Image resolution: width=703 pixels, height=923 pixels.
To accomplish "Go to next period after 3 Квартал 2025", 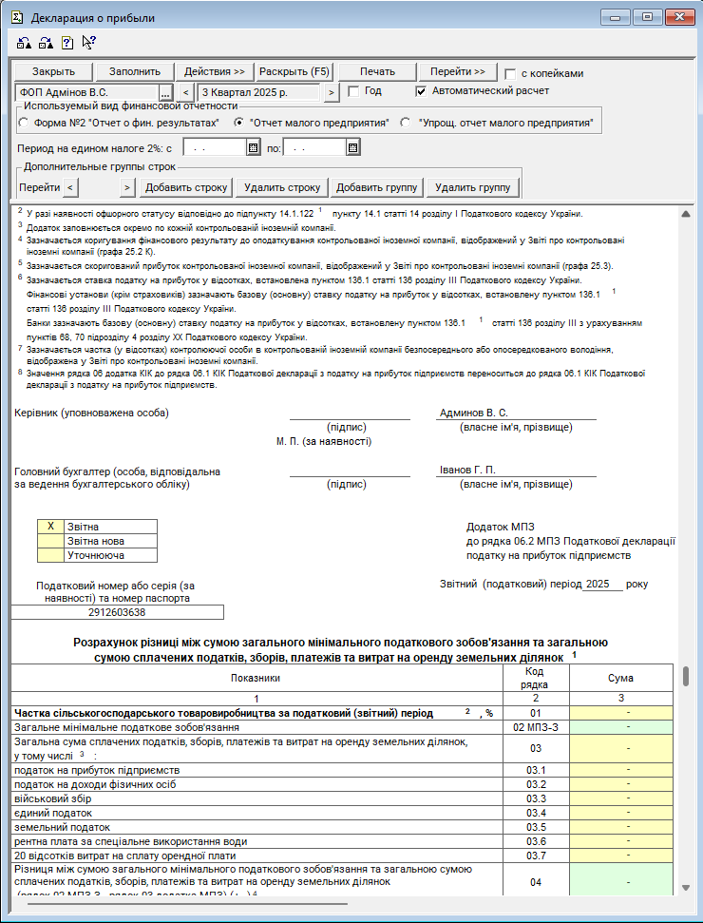I will pos(331,92).
